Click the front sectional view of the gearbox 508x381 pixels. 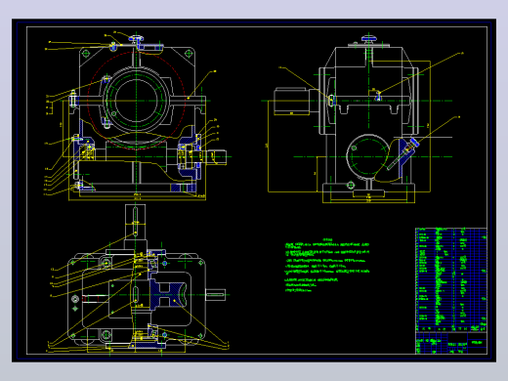pos(137,117)
